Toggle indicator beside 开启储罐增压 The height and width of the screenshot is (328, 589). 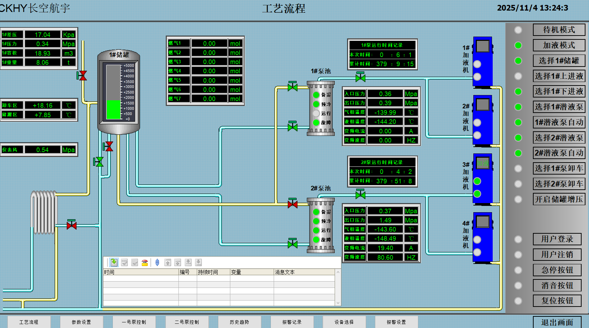[x=518, y=199]
